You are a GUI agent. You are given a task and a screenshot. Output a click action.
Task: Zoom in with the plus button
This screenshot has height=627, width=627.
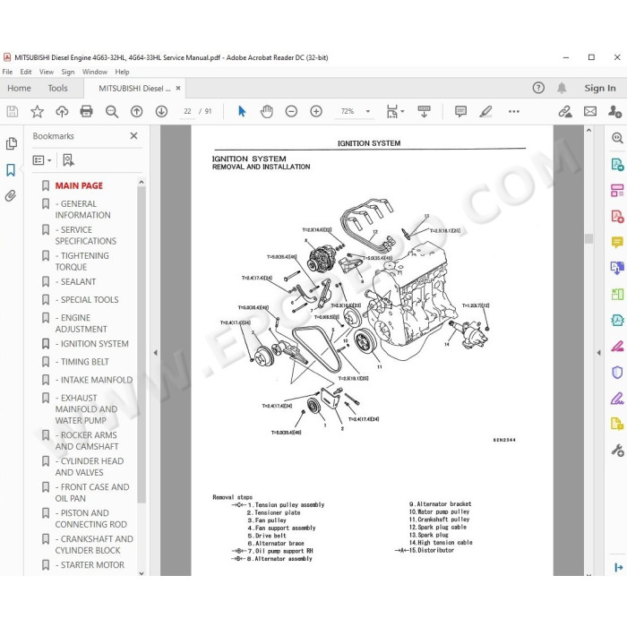point(316,111)
